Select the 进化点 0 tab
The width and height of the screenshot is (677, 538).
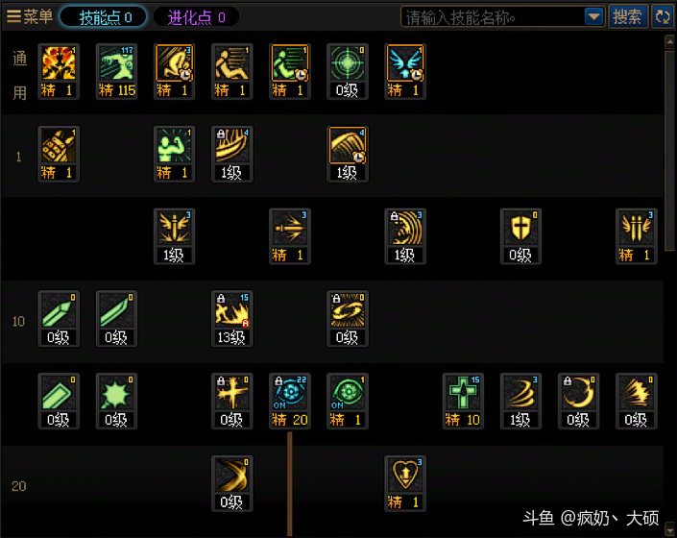point(197,17)
